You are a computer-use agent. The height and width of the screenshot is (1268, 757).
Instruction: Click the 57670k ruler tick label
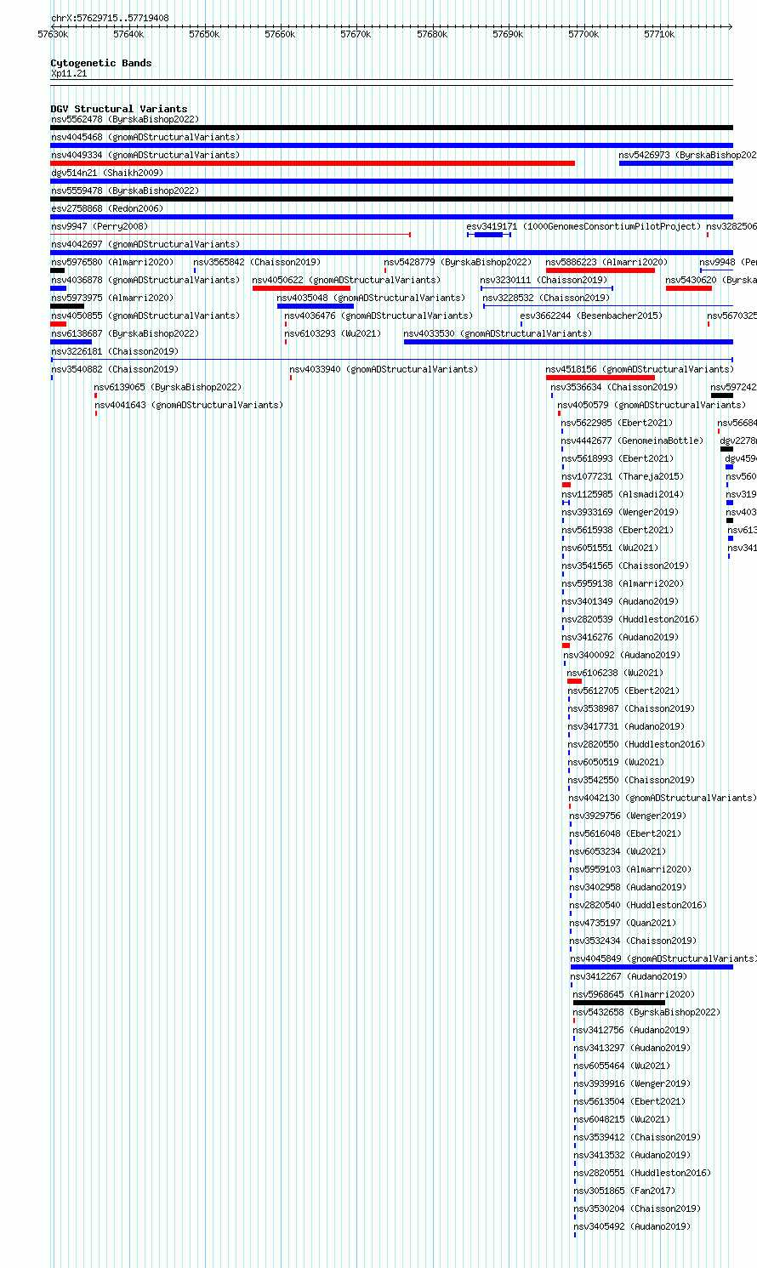point(356,35)
